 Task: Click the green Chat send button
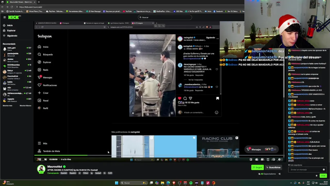[x=323, y=176]
